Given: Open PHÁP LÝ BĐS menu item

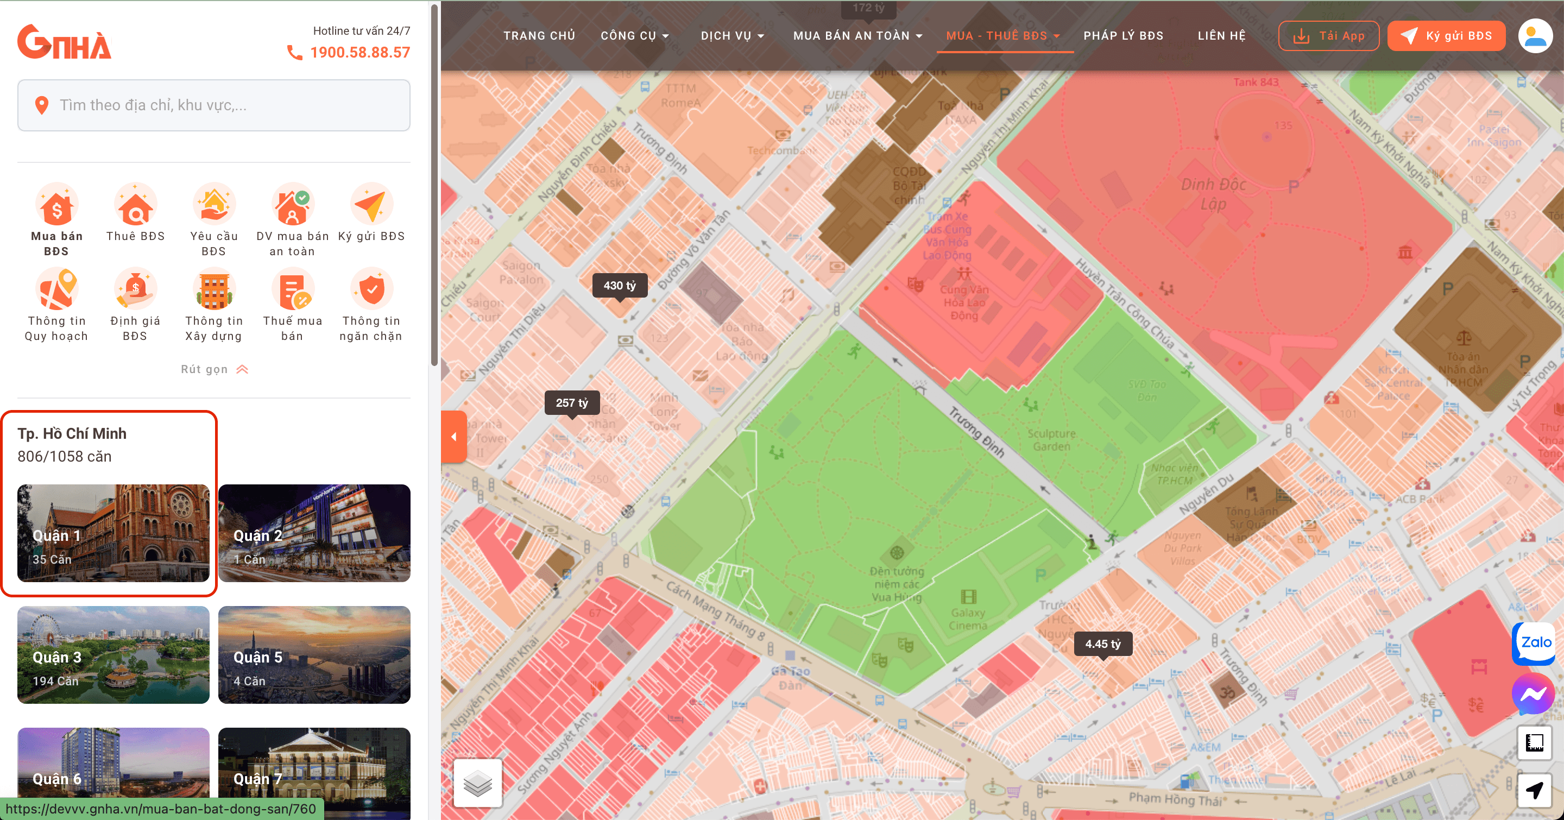Looking at the screenshot, I should tap(1124, 36).
